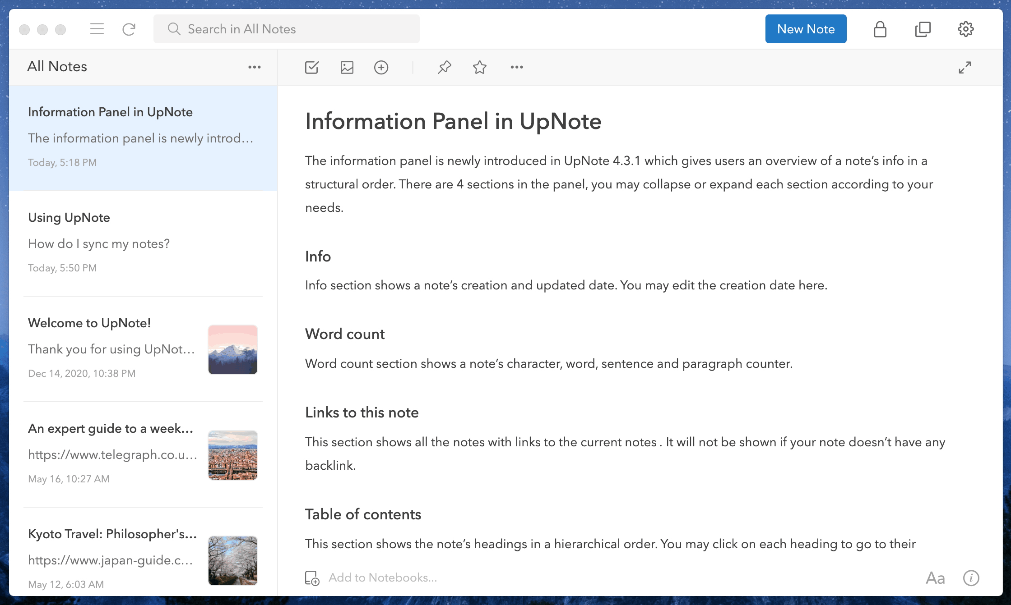
Task: Expand the note to focus mode
Action: (966, 67)
